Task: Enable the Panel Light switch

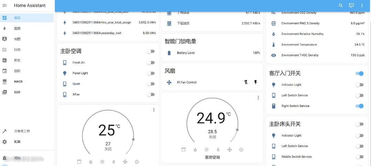Action: (150, 73)
